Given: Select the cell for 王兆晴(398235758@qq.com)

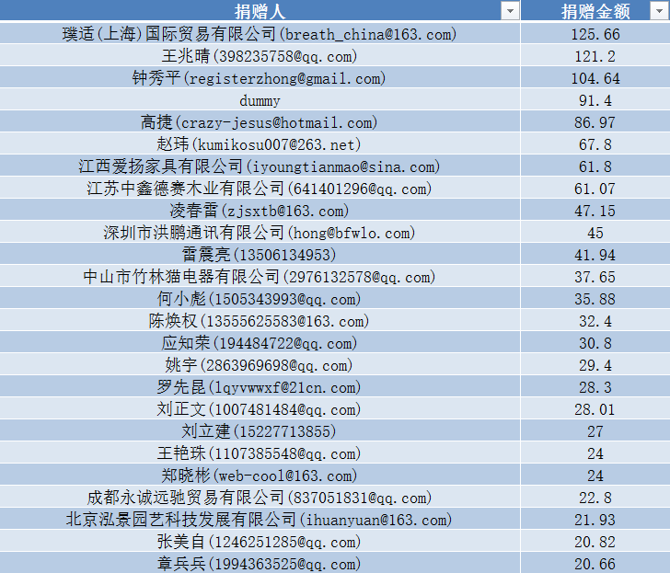Looking at the screenshot, I should click(x=260, y=55).
